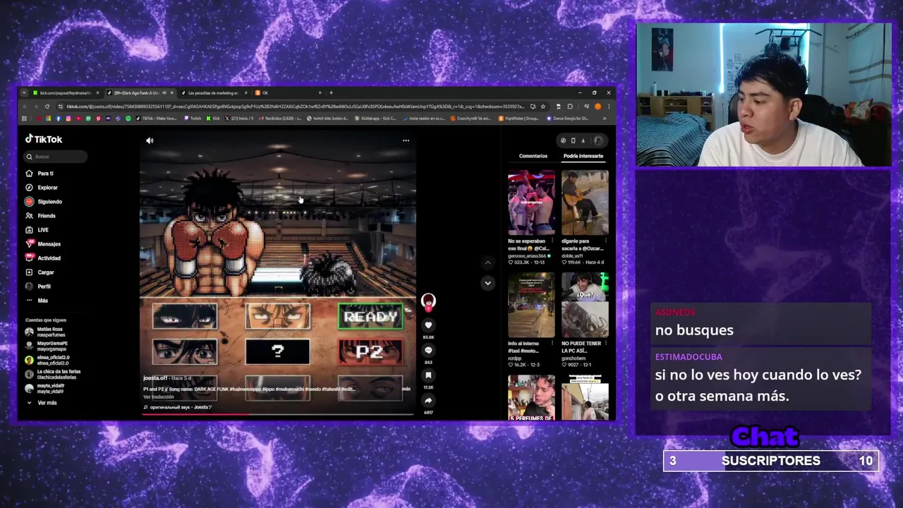Like the video with heart icon
Image resolution: width=903 pixels, height=508 pixels.
click(428, 325)
